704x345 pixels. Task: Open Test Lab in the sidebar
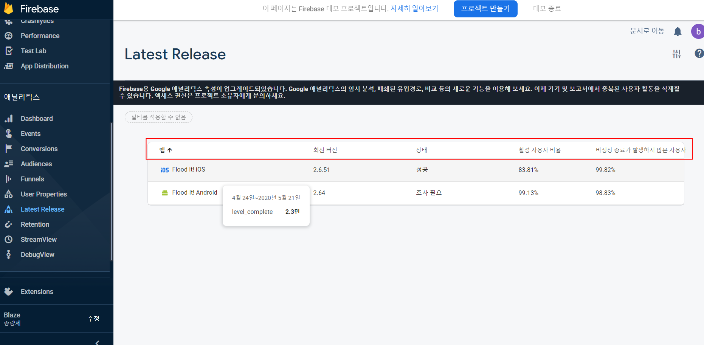point(34,51)
